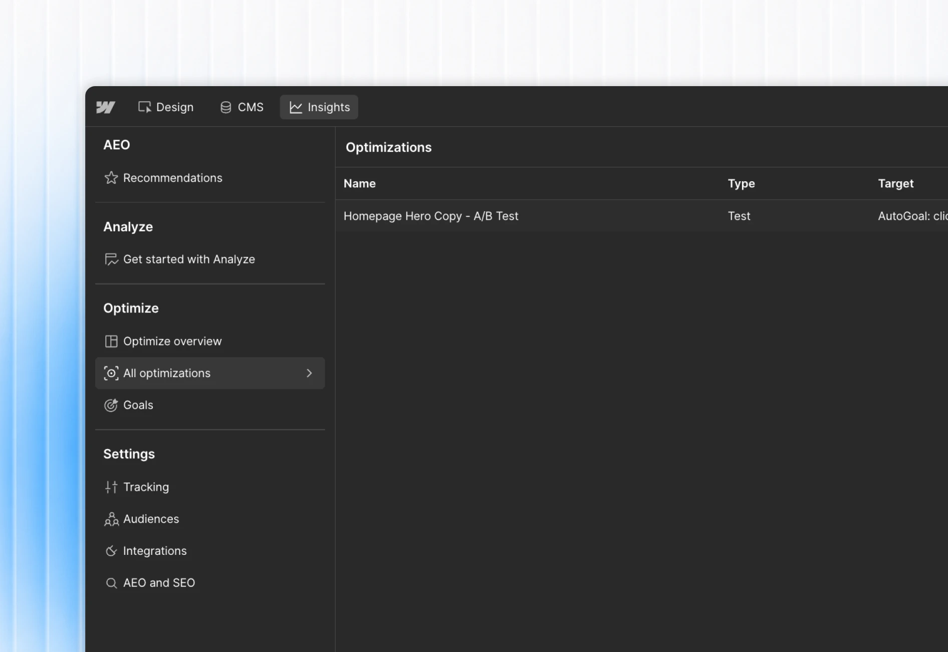Screen dimensions: 948x652
Task: Click the Get started with Analyze icon
Action: click(x=111, y=259)
